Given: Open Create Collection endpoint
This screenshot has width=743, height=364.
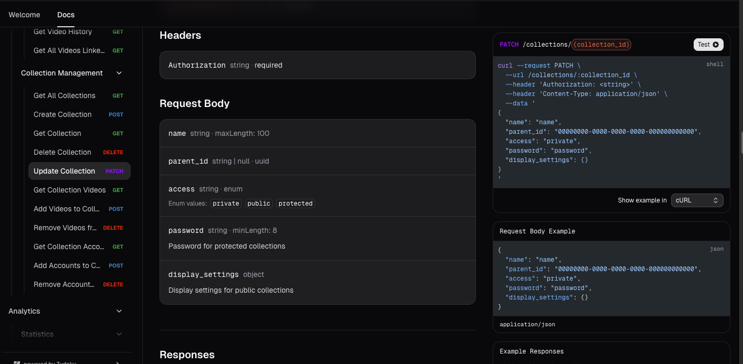Looking at the screenshot, I should pyautogui.click(x=62, y=114).
